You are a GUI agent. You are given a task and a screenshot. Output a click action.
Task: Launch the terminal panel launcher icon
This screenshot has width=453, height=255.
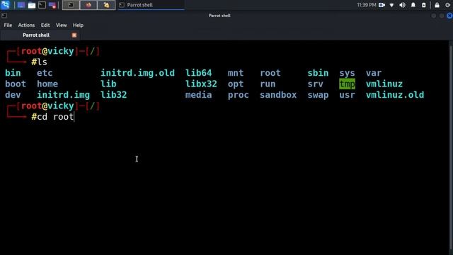tap(42, 5)
